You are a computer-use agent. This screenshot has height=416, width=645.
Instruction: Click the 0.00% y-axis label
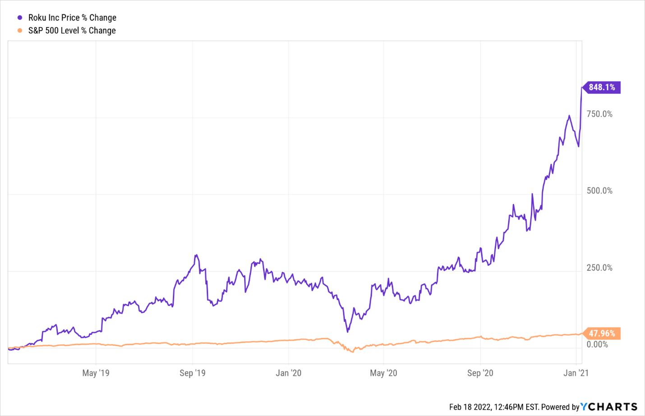point(597,345)
